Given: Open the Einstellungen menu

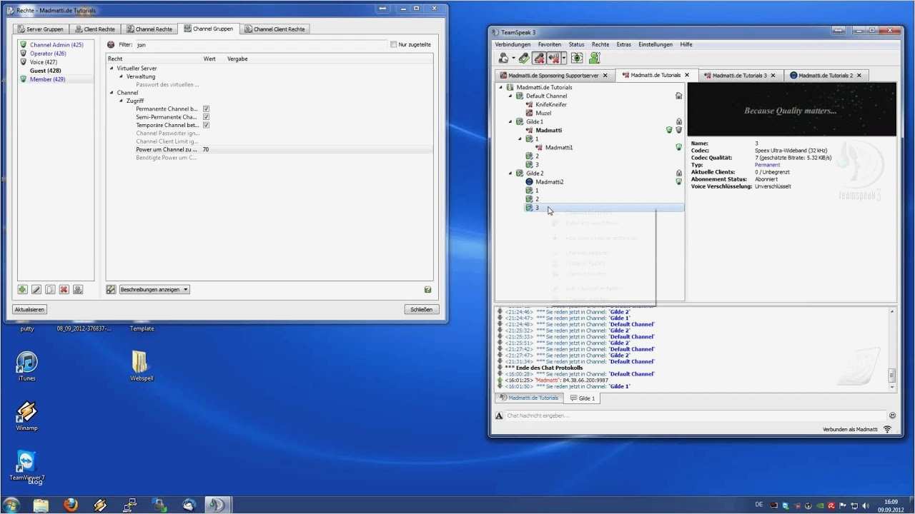Looking at the screenshot, I should 655,44.
